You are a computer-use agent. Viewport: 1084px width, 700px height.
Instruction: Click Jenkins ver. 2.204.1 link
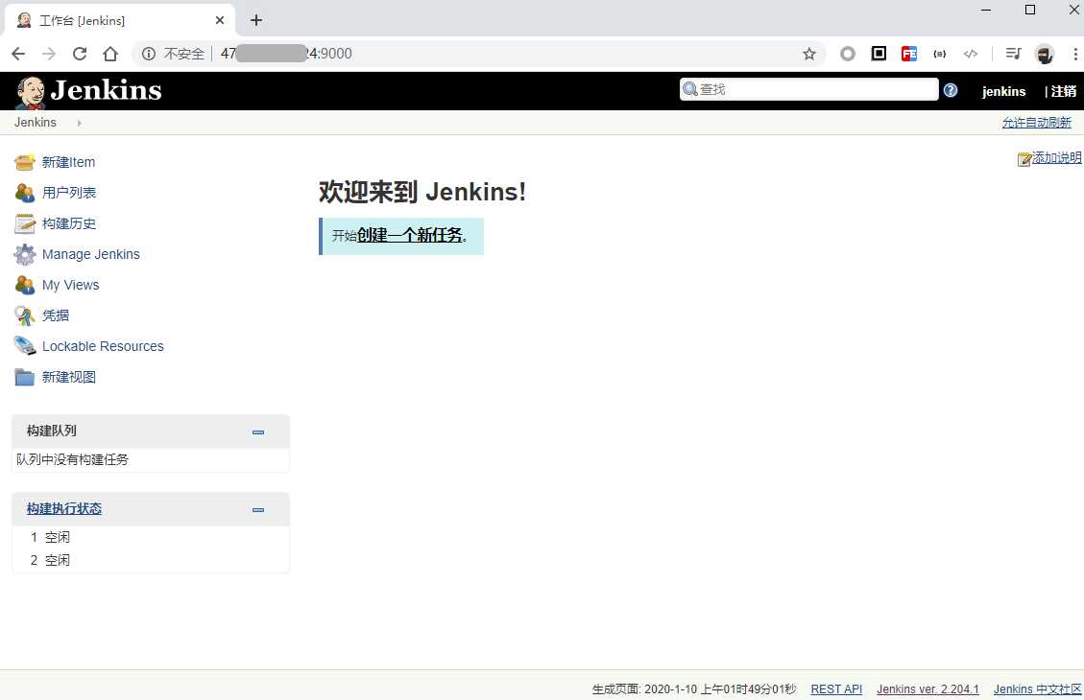click(927, 688)
